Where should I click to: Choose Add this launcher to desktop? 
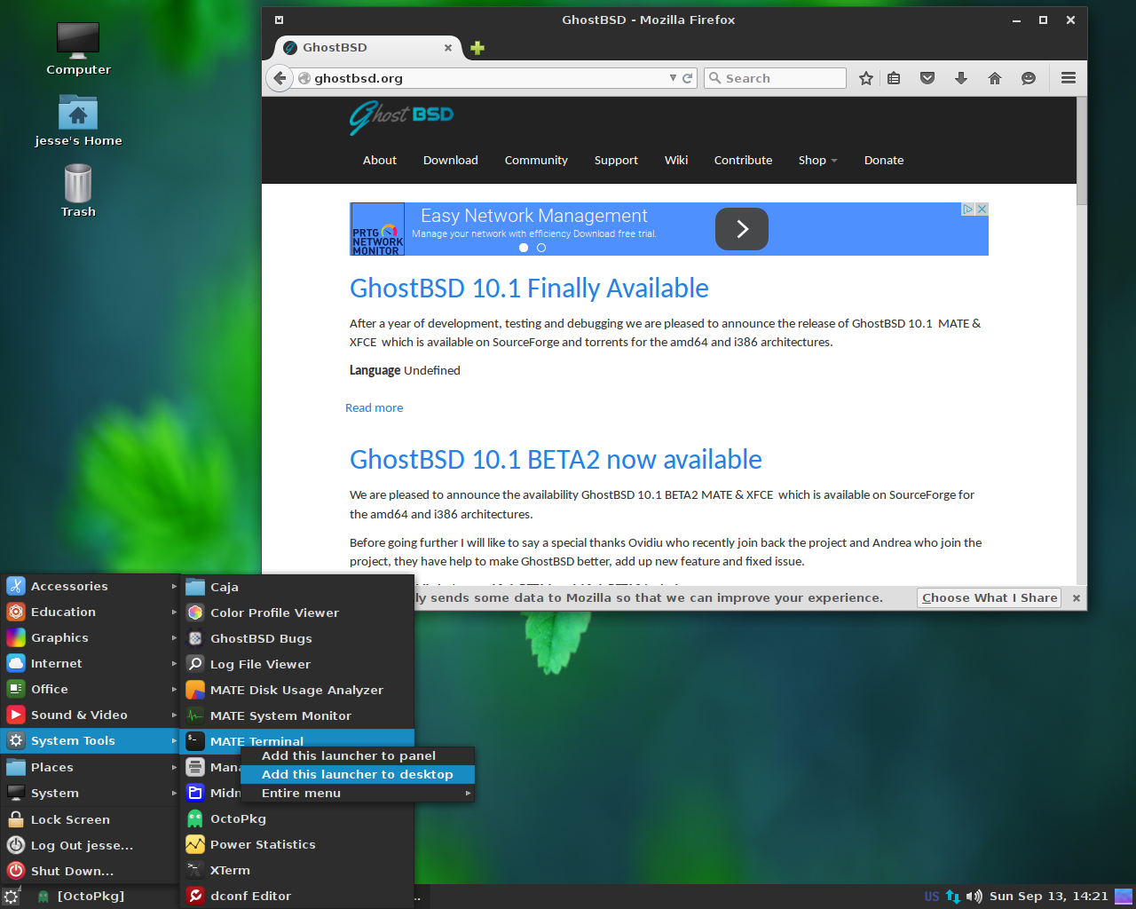point(358,774)
